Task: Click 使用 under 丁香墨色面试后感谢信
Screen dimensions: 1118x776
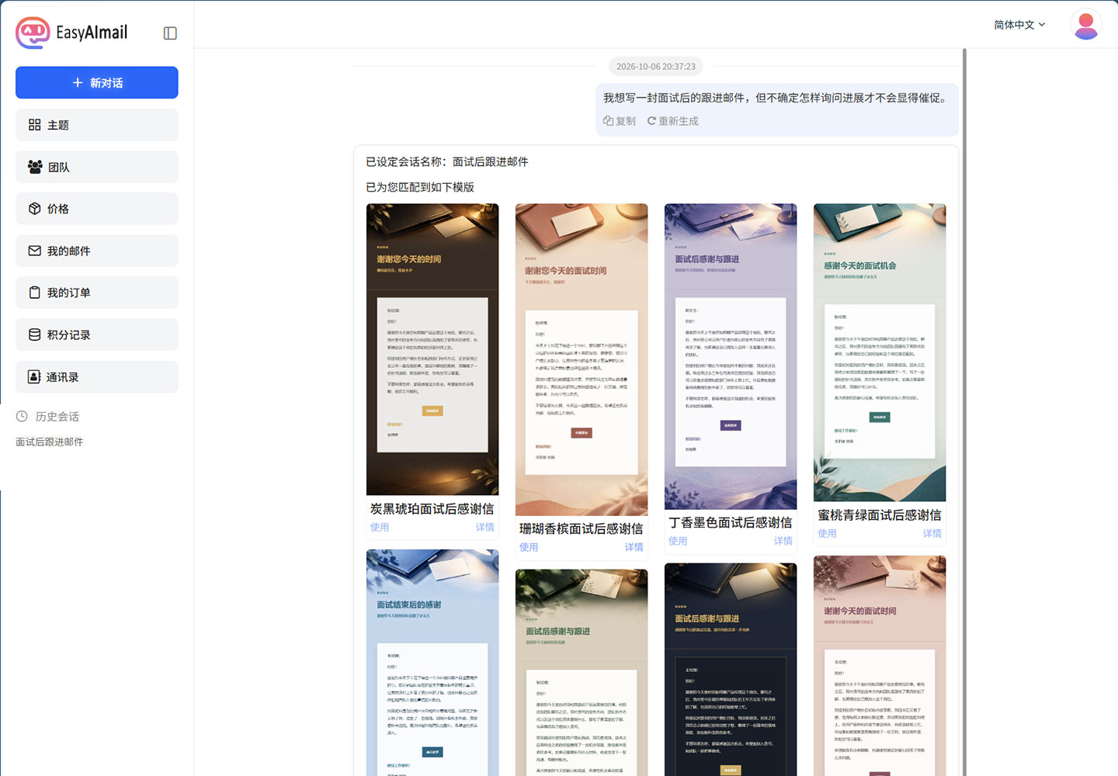Action: [x=678, y=541]
